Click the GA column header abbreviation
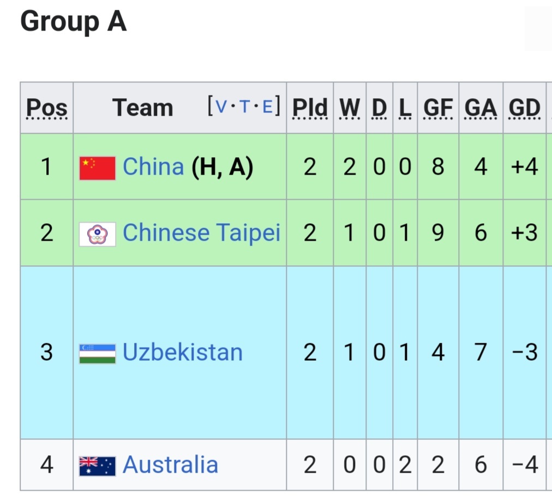This screenshot has height=501, width=552. (x=481, y=108)
